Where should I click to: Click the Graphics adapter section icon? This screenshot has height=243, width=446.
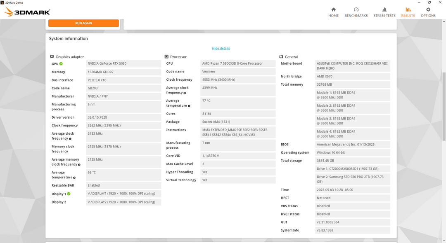[52, 57]
